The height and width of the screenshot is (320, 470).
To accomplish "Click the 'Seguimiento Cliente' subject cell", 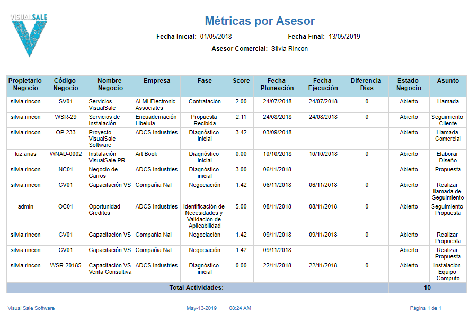I will 448,120.
